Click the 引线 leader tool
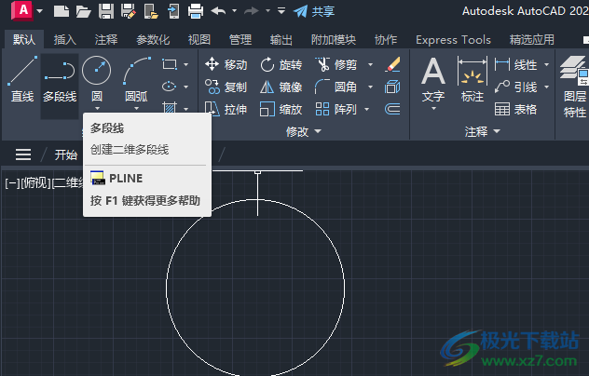589x376 pixels. [x=516, y=87]
